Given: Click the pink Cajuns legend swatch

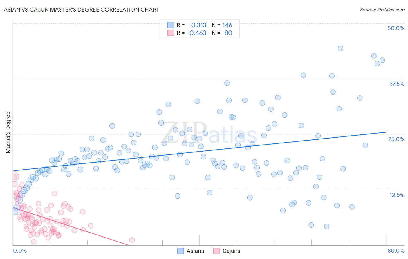Looking at the screenshot, I should point(216,251).
